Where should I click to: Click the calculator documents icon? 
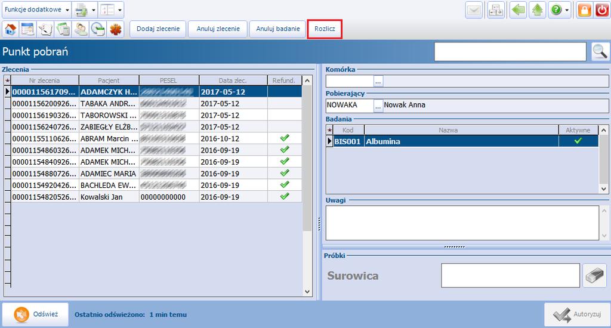click(63, 29)
